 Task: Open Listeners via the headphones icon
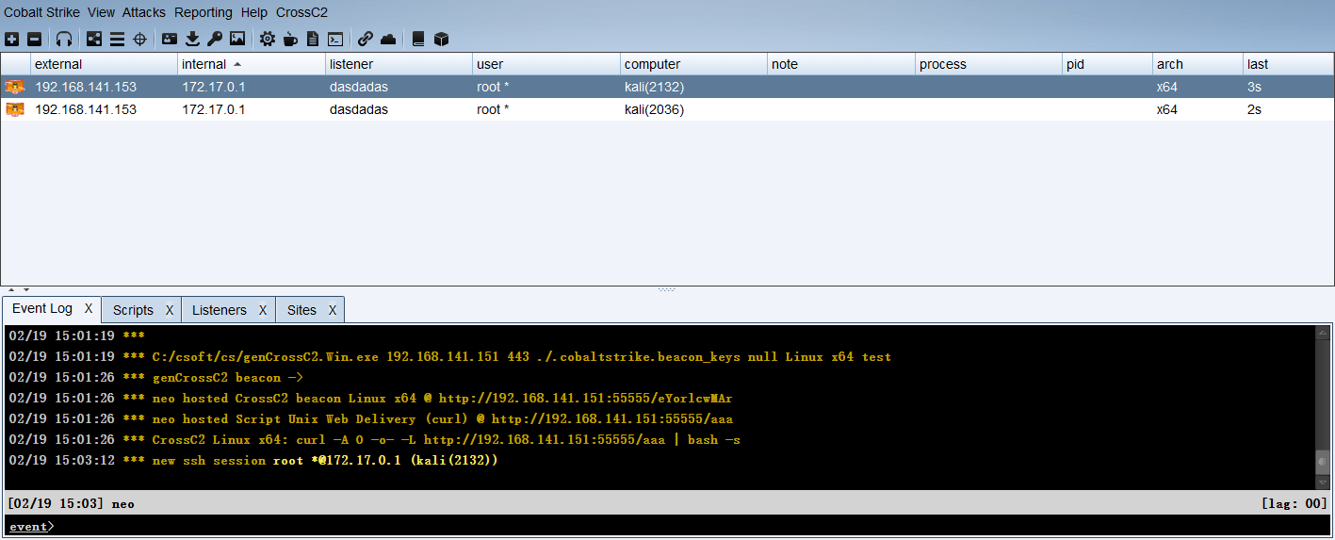64,39
